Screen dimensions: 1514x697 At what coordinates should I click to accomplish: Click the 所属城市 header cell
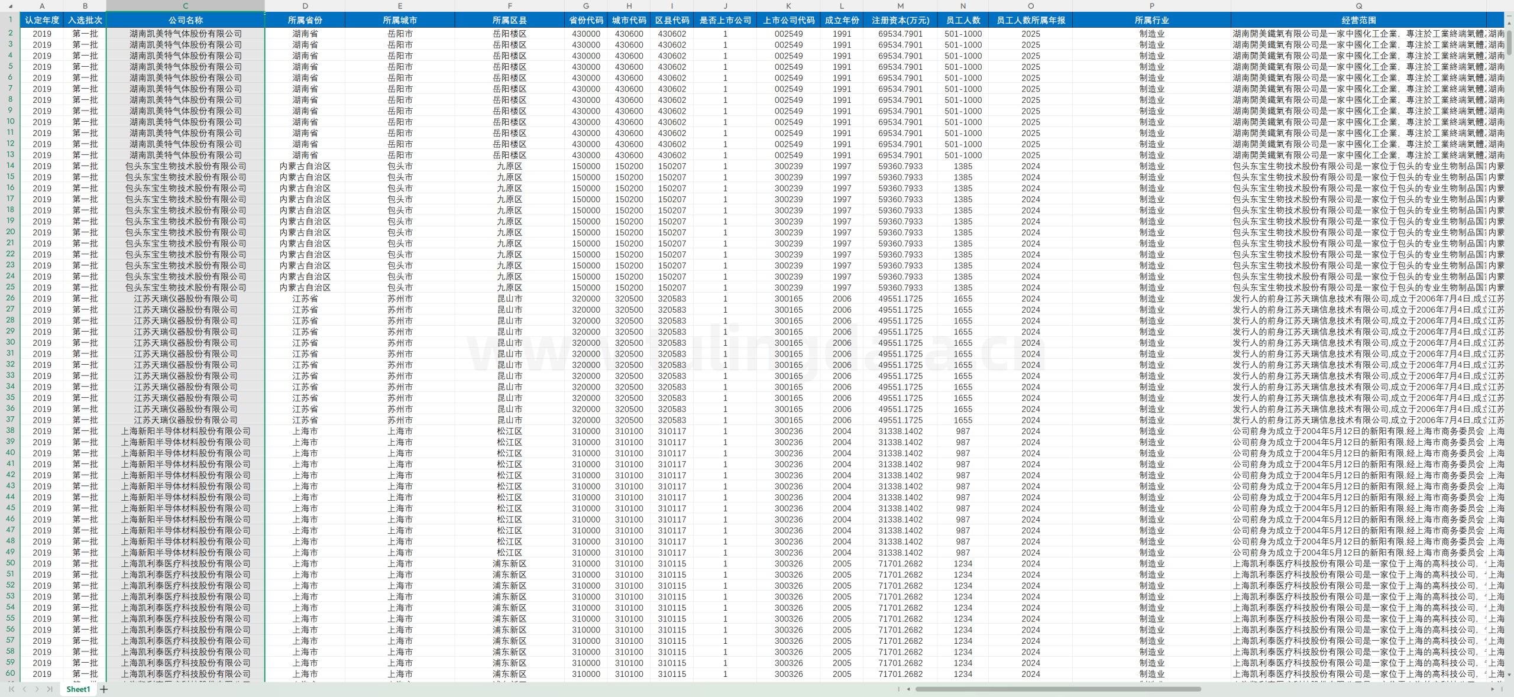(x=400, y=20)
